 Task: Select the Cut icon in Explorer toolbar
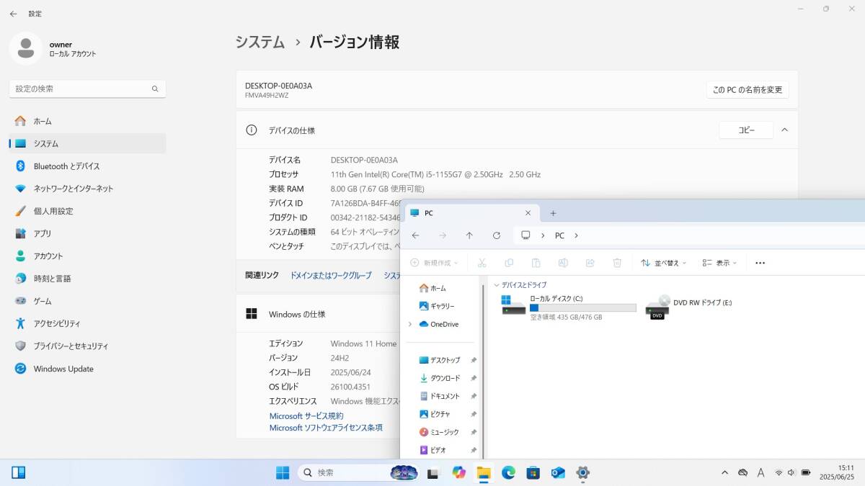pyautogui.click(x=482, y=263)
